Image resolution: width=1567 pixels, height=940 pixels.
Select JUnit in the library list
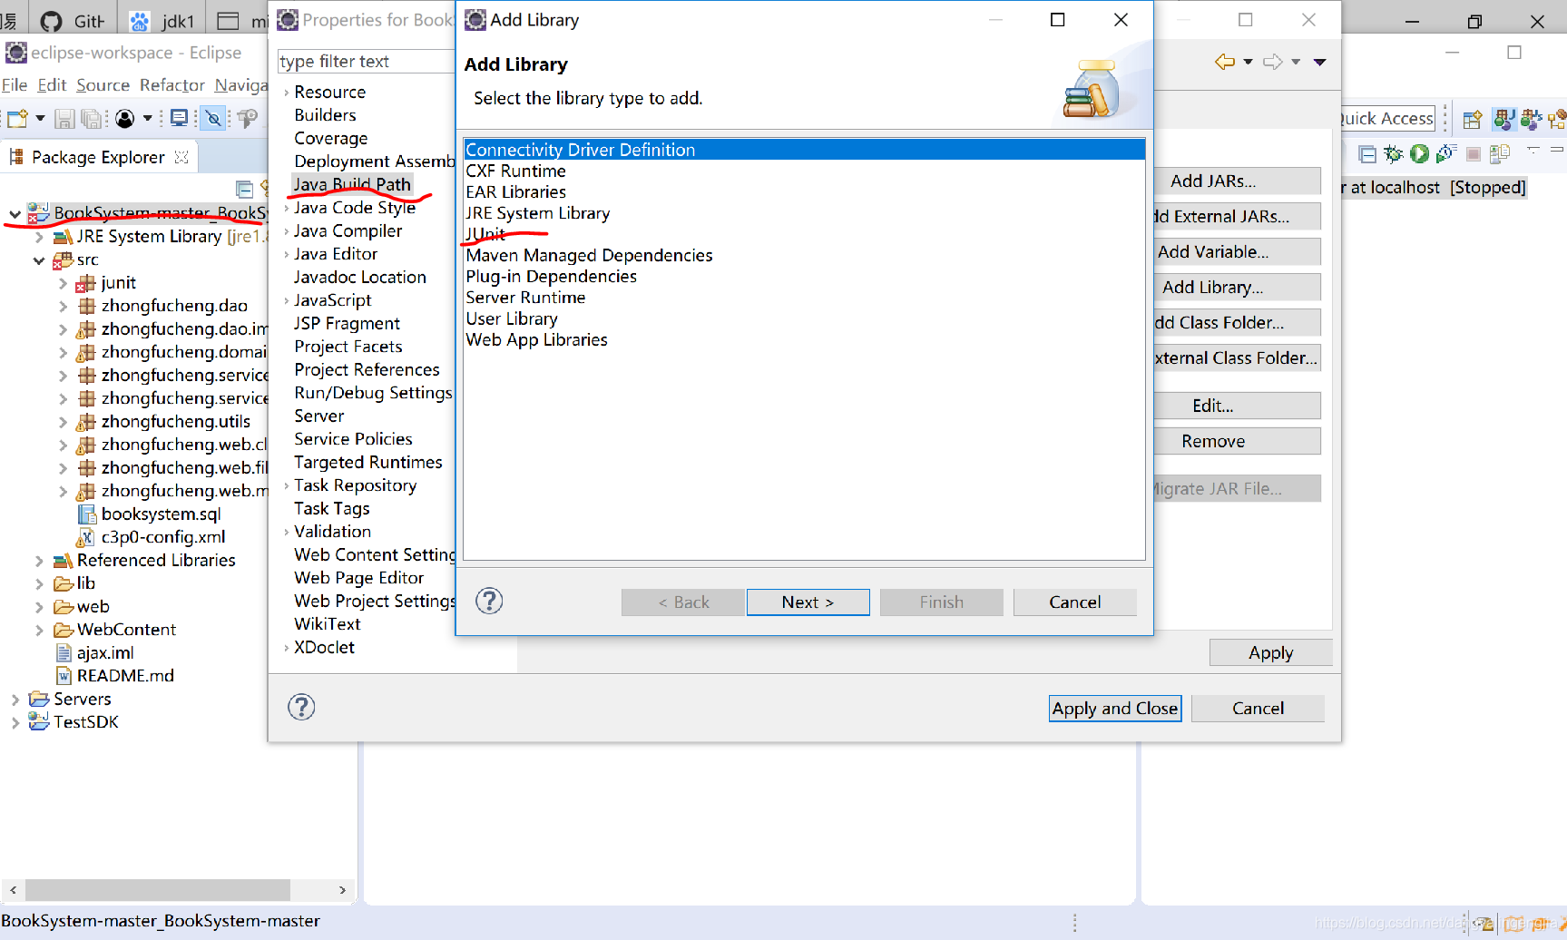click(485, 234)
